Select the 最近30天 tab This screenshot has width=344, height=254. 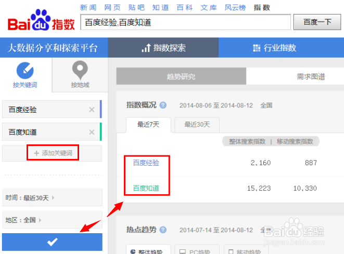[197, 125]
